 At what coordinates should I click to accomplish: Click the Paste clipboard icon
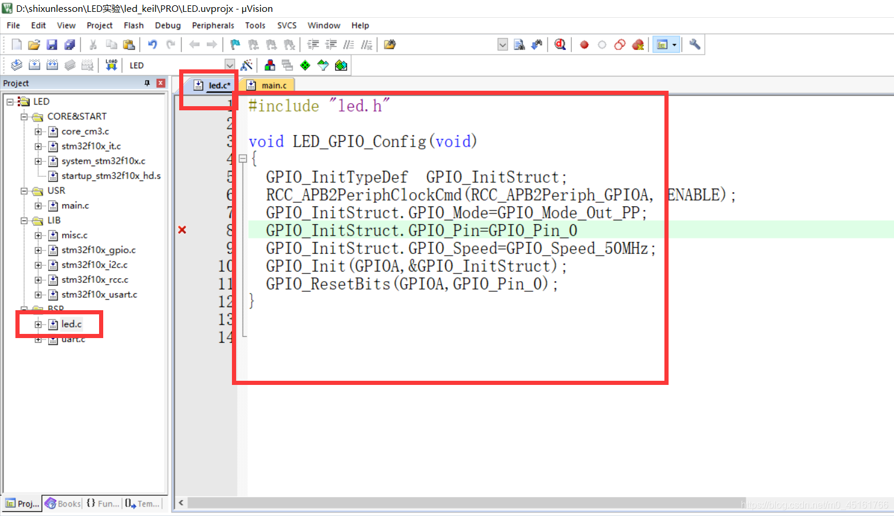[x=129, y=44]
